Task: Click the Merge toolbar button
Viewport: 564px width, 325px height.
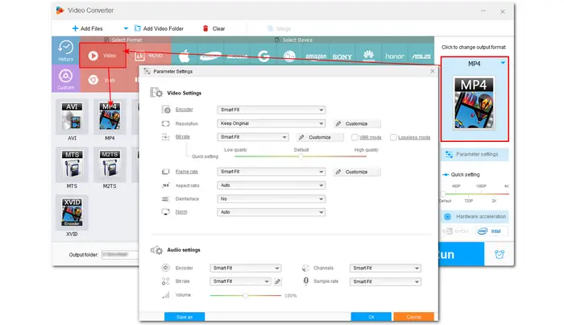Action: pos(279,28)
